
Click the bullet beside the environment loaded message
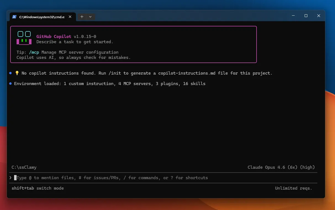tap(10, 83)
